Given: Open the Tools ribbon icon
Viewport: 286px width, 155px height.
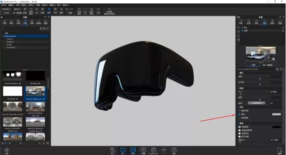Looking at the screenshot, I should [x=98, y=11].
